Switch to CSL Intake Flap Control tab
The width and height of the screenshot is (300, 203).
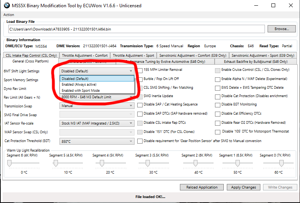[31, 55]
